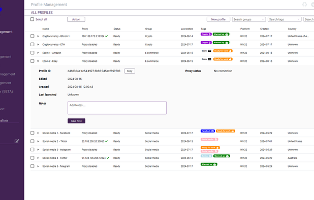Collapse the Ecom 2 - Ebay details
Viewport: 314px width, 200px height.
click(38, 61)
